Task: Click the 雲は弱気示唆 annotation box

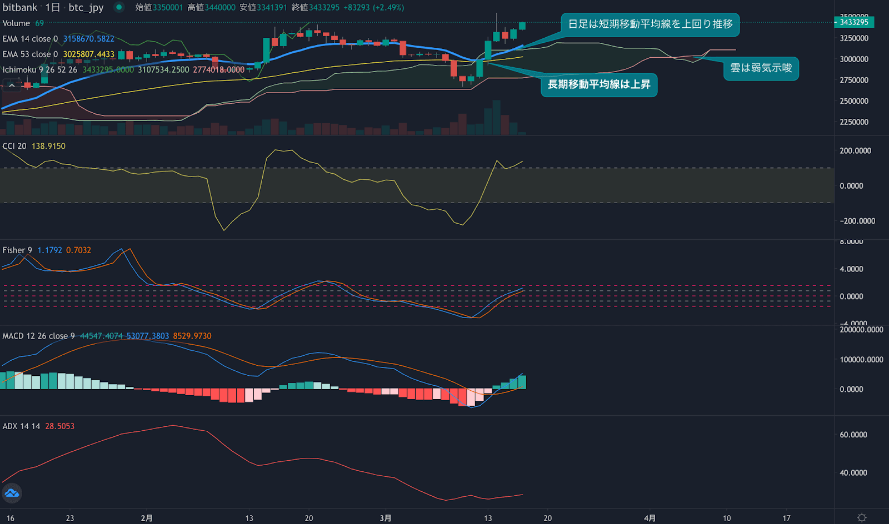Action: click(x=761, y=69)
